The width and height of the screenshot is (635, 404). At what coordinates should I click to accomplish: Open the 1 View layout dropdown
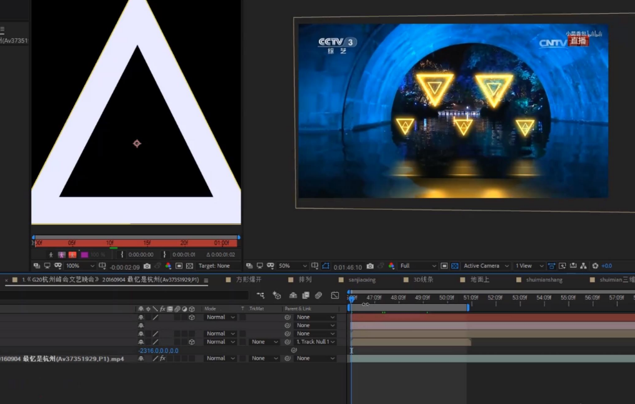click(x=529, y=266)
